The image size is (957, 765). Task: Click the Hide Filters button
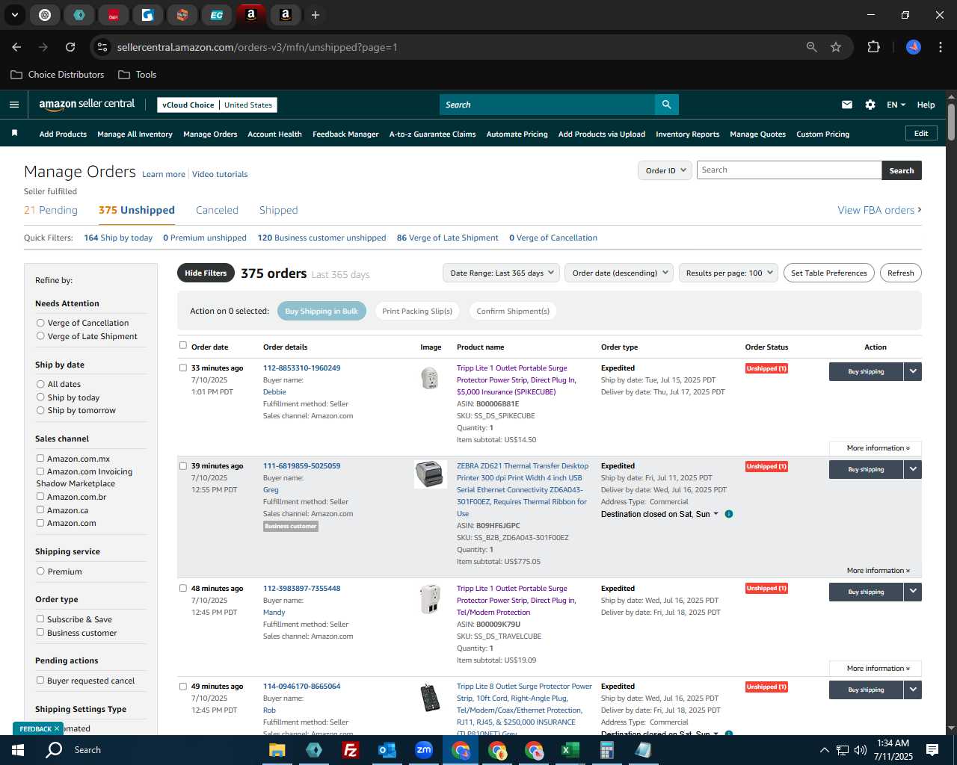tap(206, 273)
